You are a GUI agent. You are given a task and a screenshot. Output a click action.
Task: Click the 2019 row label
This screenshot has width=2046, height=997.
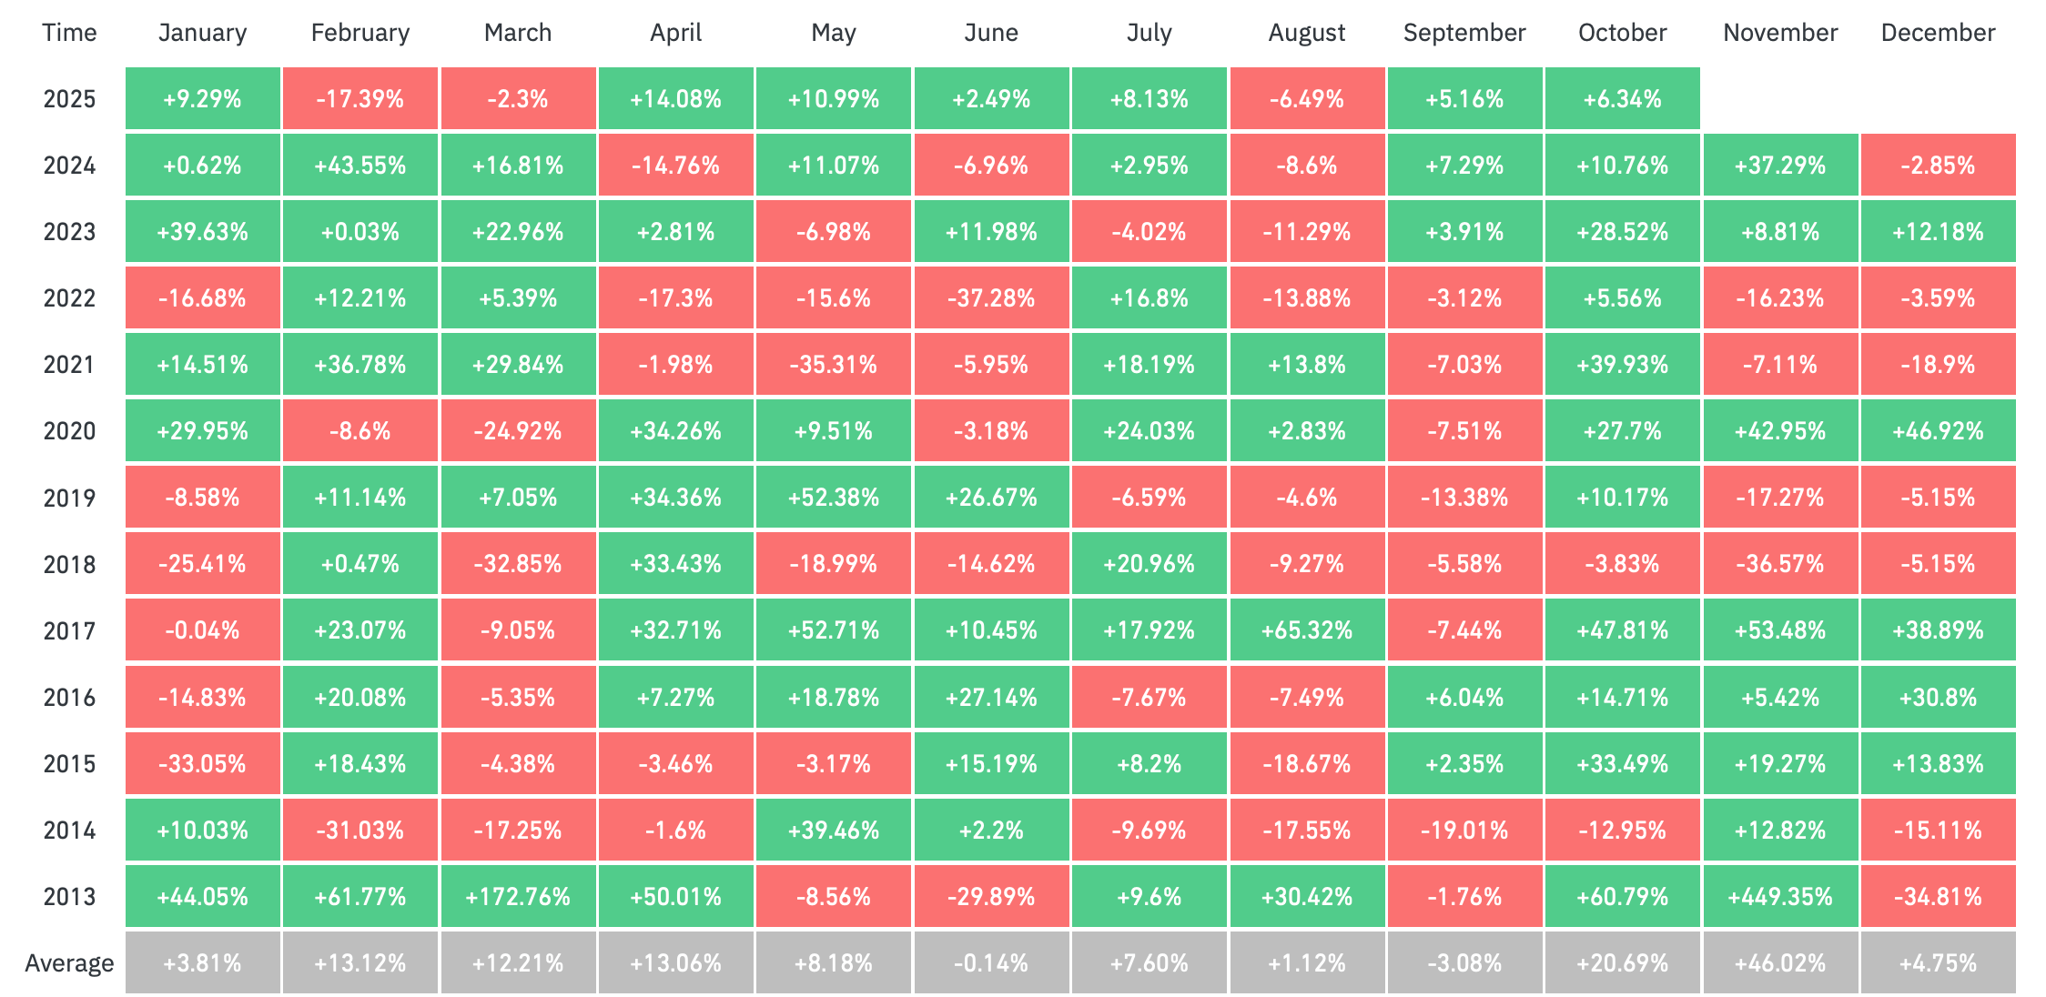(69, 498)
